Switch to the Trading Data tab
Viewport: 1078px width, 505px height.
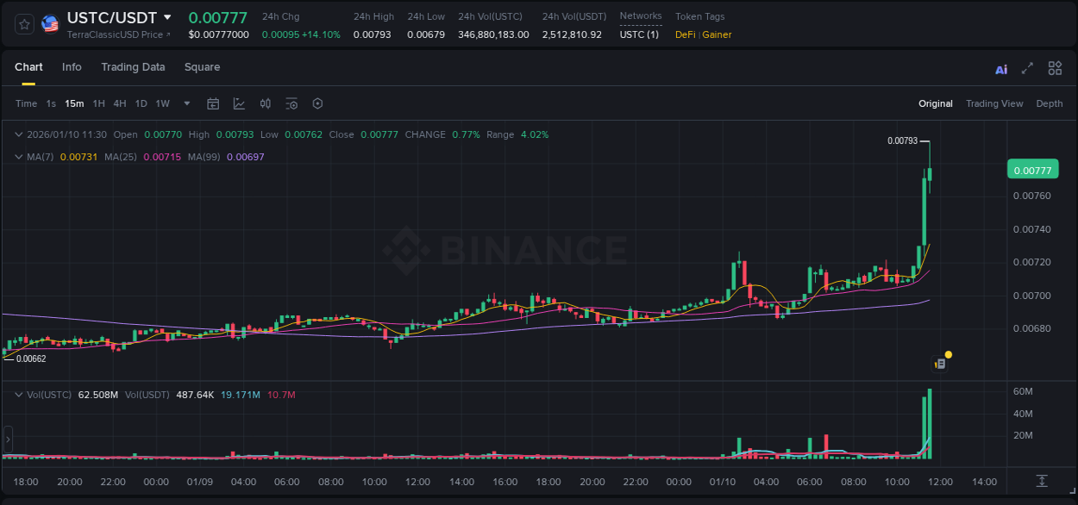133,67
